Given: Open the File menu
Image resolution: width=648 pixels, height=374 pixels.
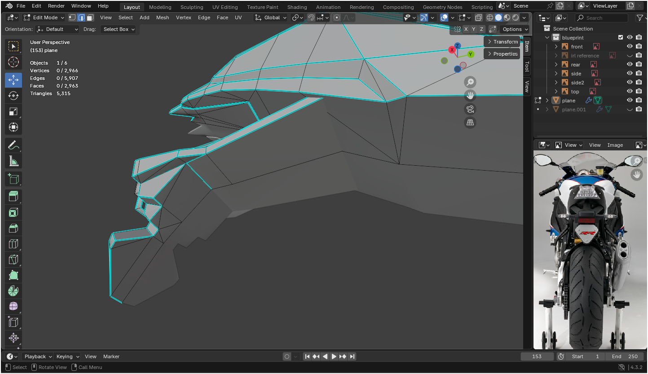Looking at the screenshot, I should point(21,6).
